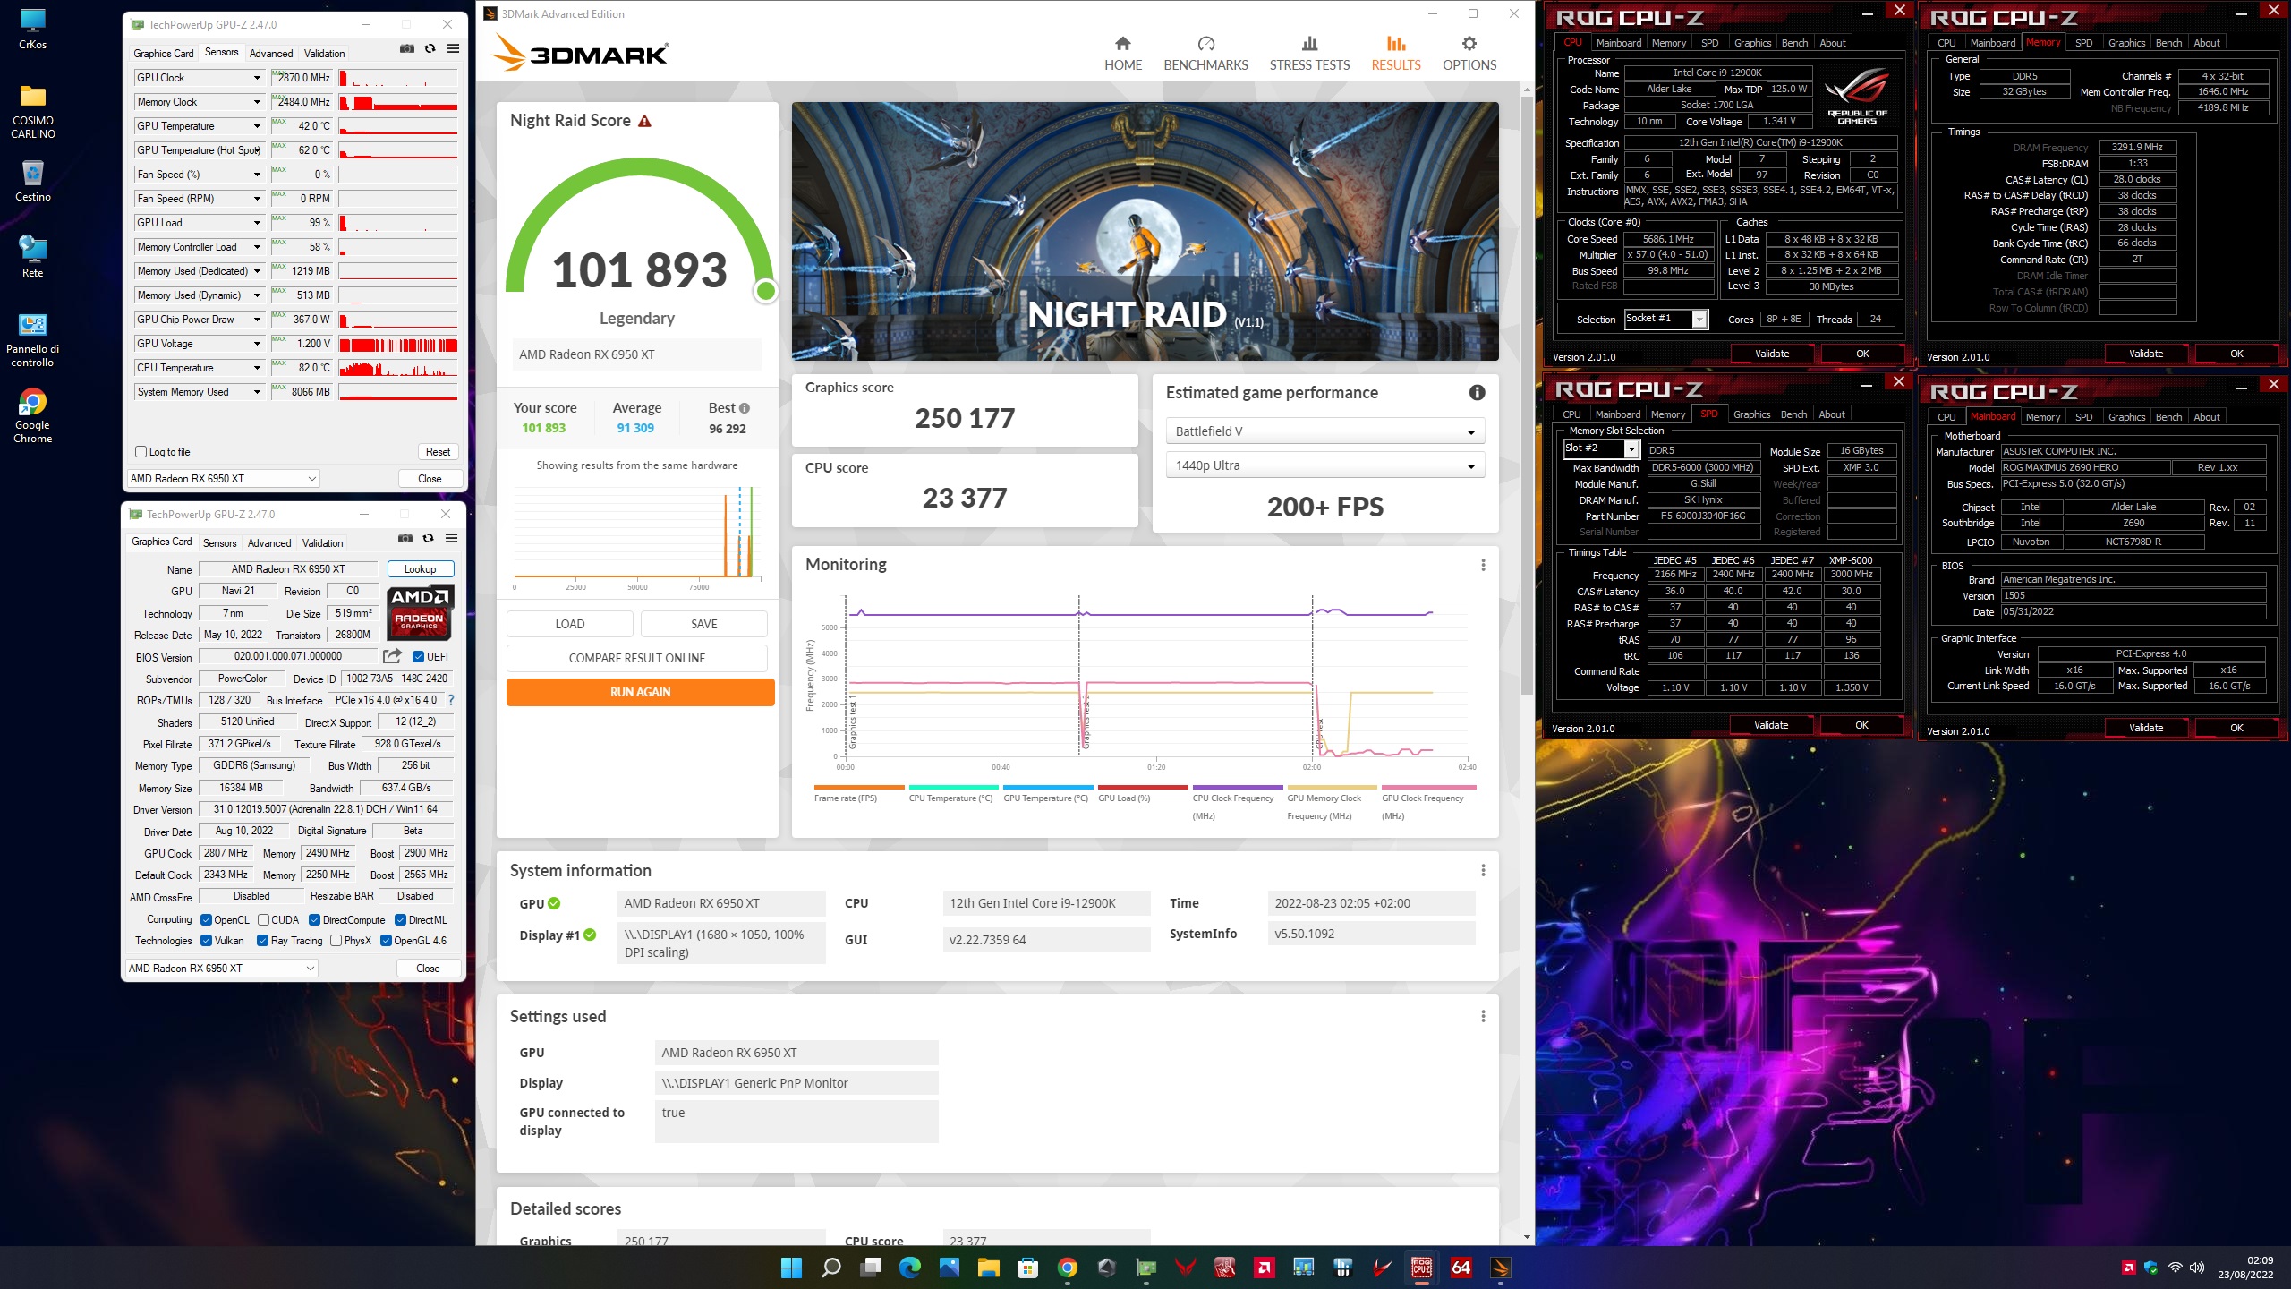This screenshot has height=1289, width=2291.
Task: Open the CrKos desktop icon
Action: pos(33,29)
